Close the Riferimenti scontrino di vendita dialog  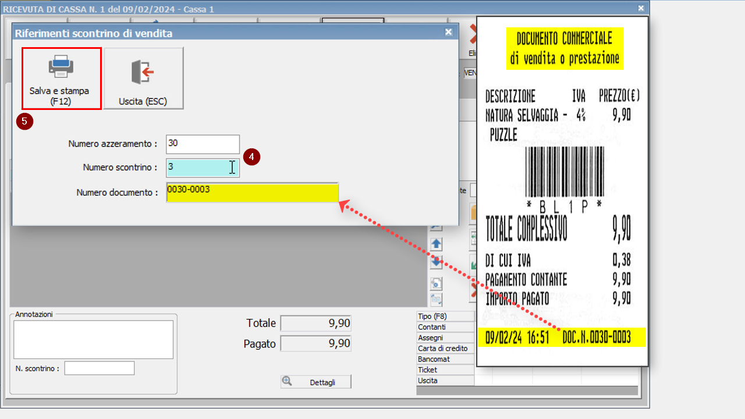coord(448,33)
